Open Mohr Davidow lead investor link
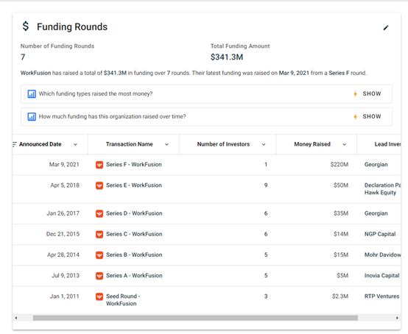408x334 pixels. (x=382, y=255)
